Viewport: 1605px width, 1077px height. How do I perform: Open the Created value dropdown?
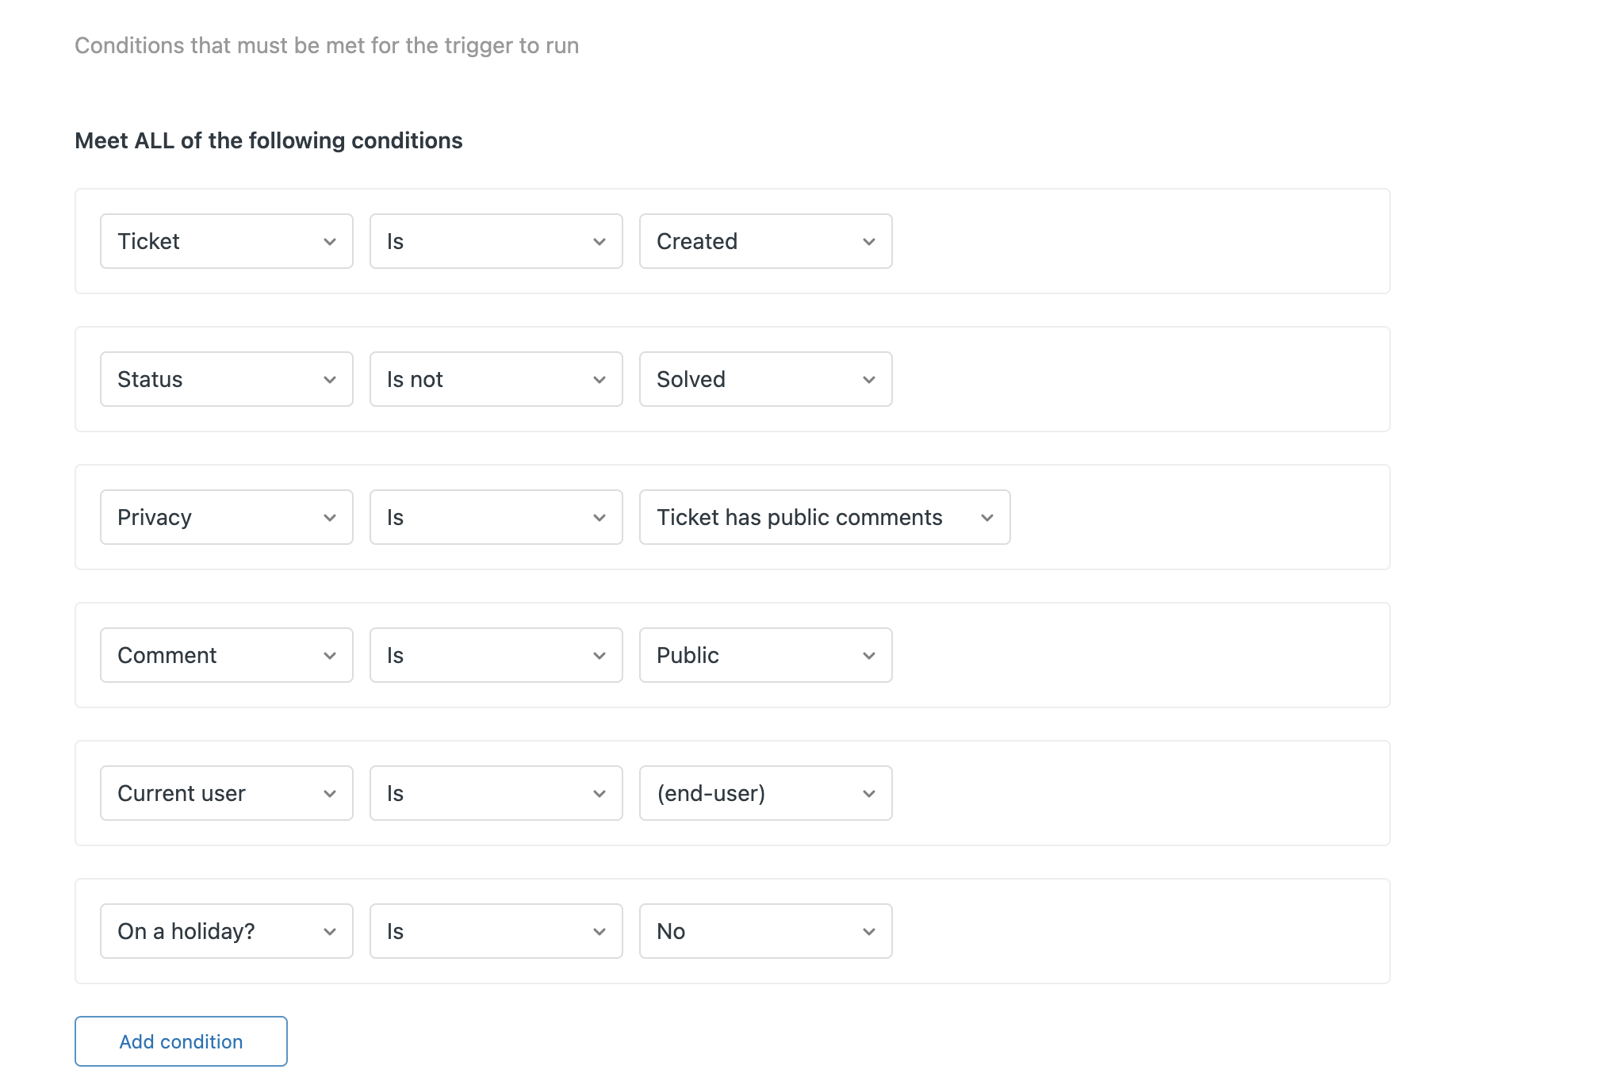point(765,241)
